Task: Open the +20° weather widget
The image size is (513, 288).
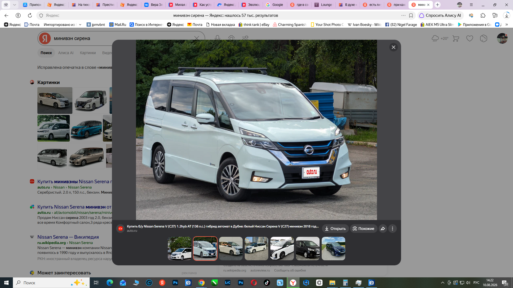Action: tap(440, 38)
